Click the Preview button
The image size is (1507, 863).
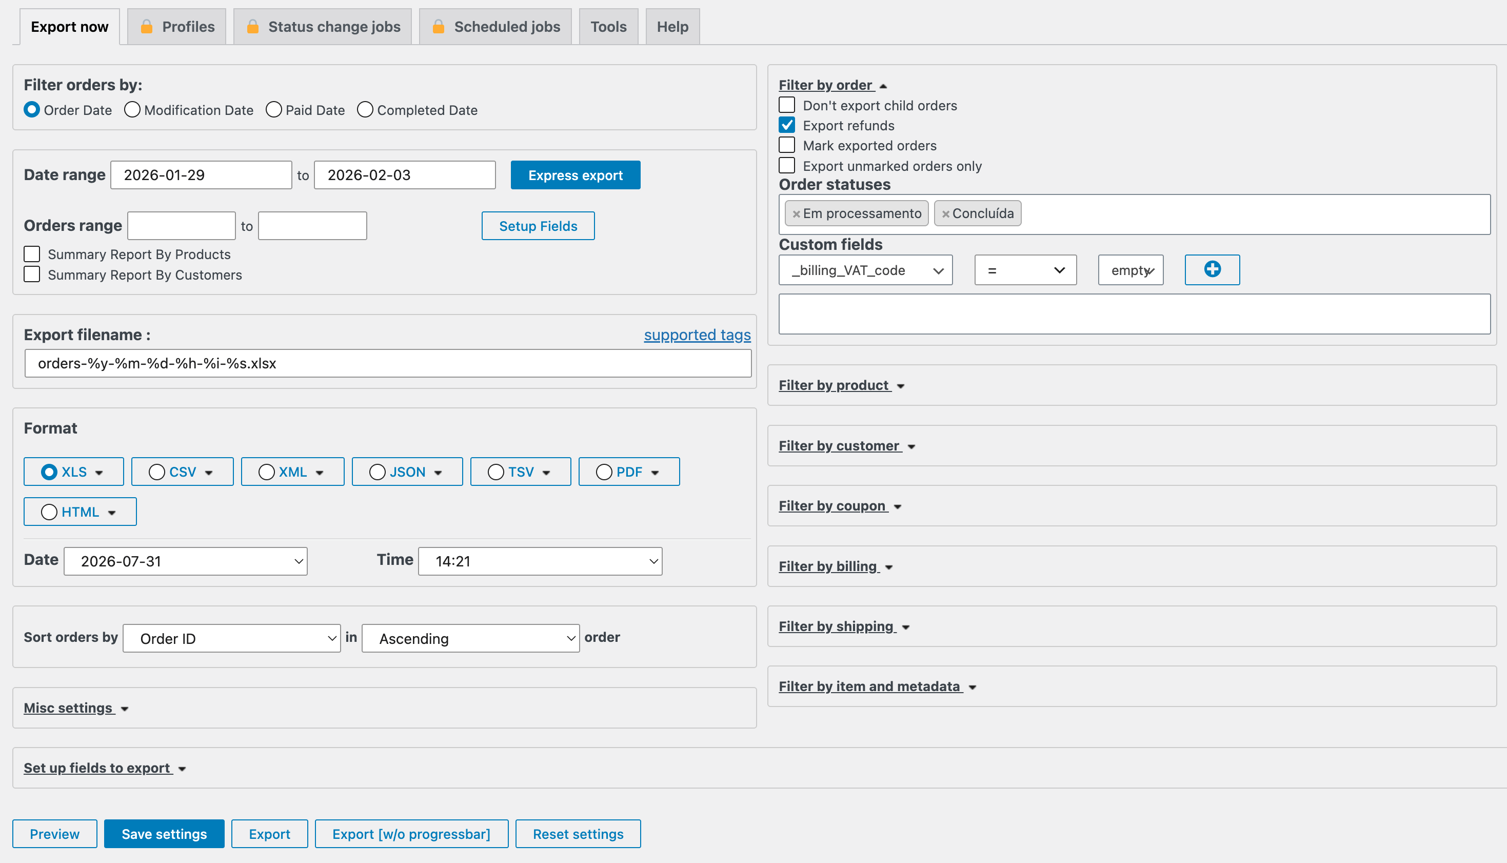[x=54, y=834]
